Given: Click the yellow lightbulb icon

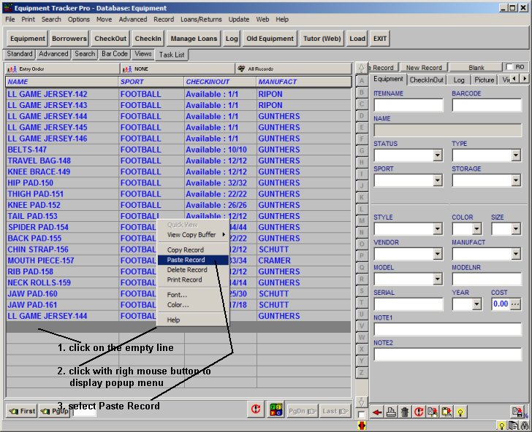Looking at the screenshot, I should click(x=461, y=412).
